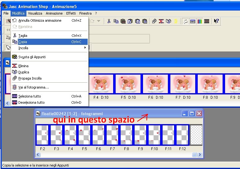The width and height of the screenshot is (240, 169).
Task: Click scrollbar thumb in floatie00242 window
Action: 194,155
